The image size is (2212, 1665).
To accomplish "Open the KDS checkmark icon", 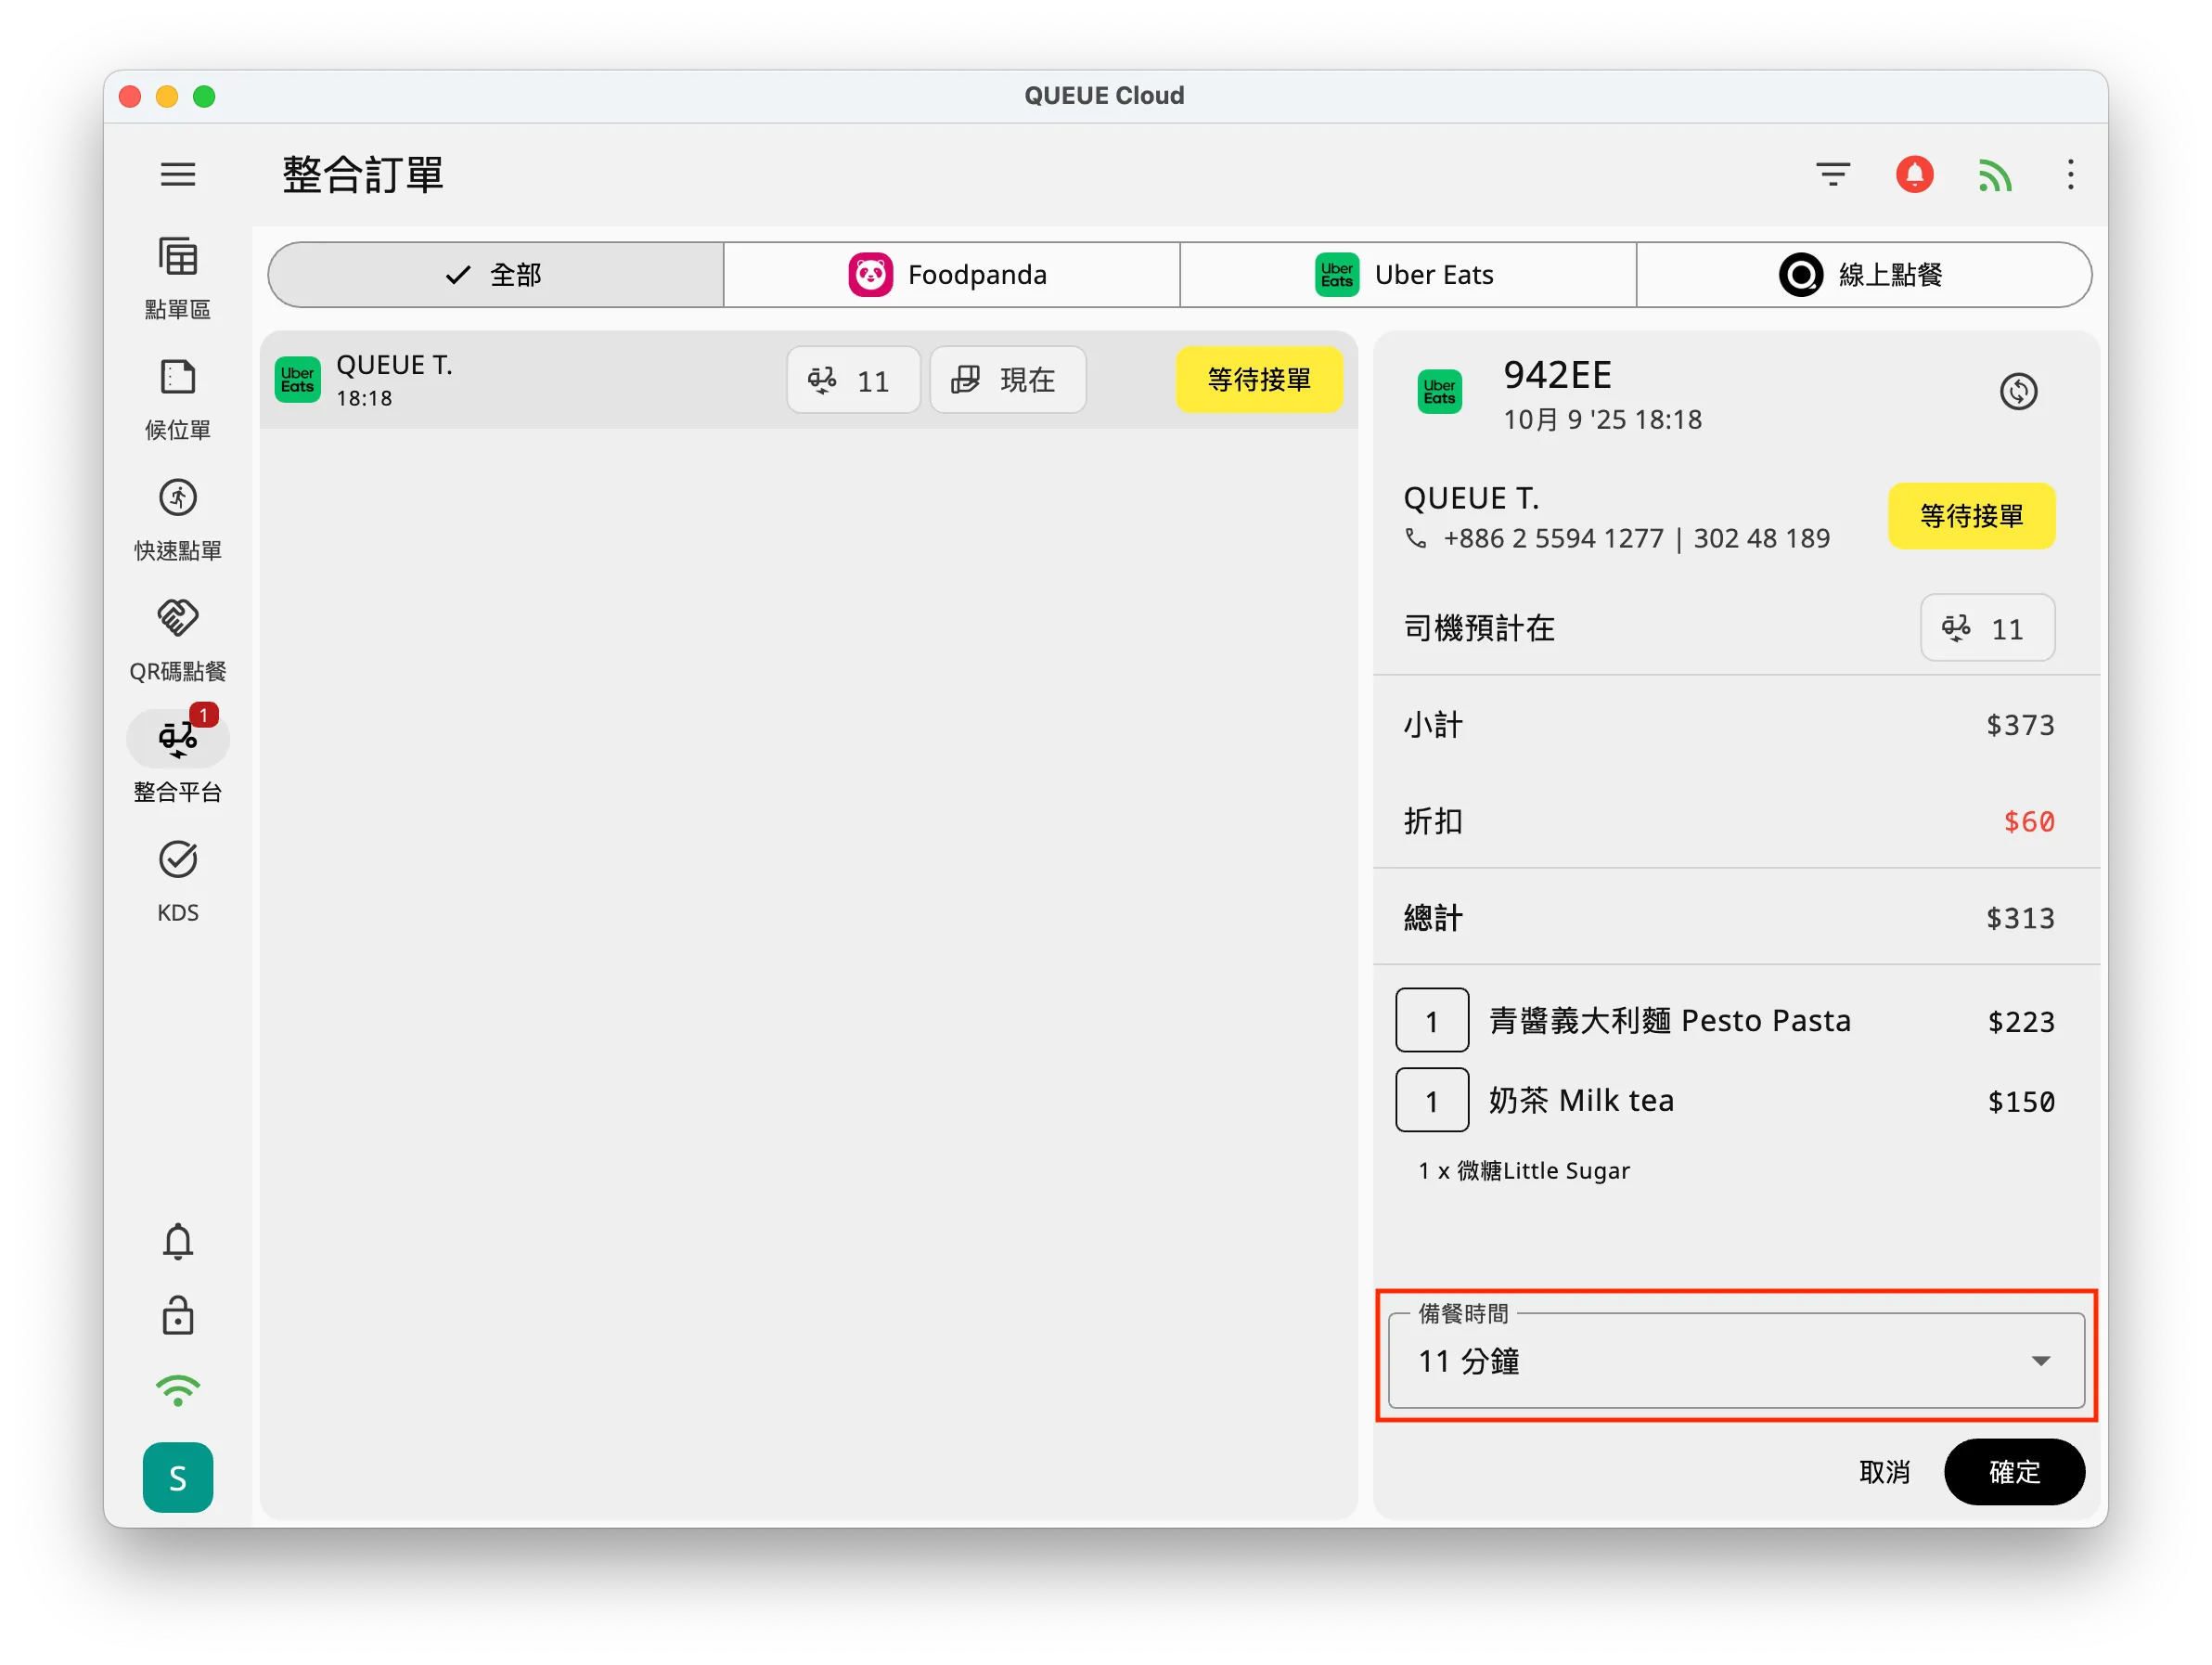I will (x=178, y=880).
